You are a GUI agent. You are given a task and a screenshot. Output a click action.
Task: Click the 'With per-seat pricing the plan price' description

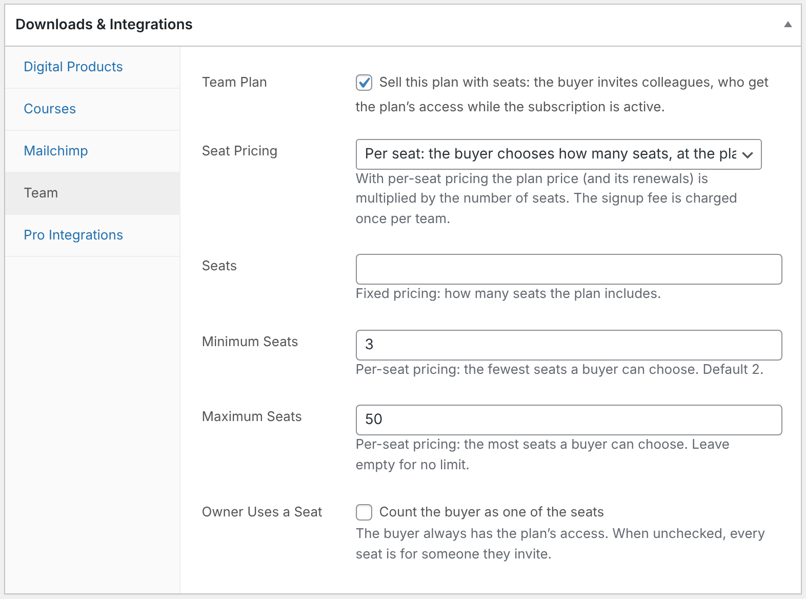546,198
